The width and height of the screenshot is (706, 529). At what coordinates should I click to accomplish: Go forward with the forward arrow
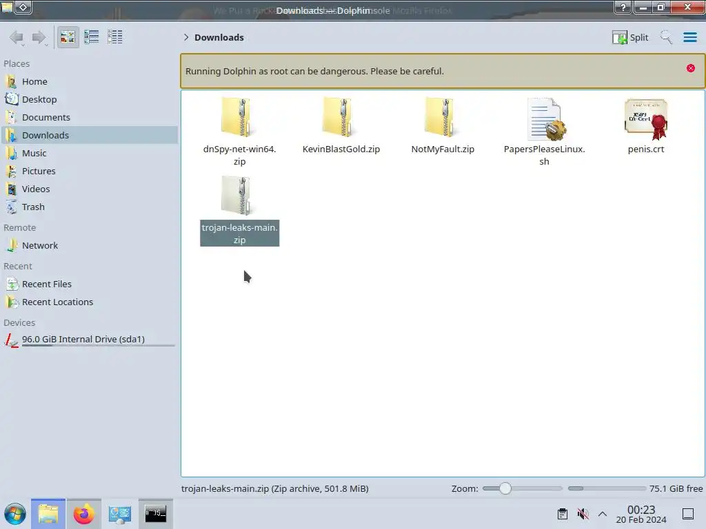[39, 37]
